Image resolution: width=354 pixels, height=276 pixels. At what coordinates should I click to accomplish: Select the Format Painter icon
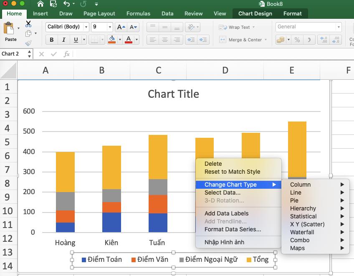28,43
